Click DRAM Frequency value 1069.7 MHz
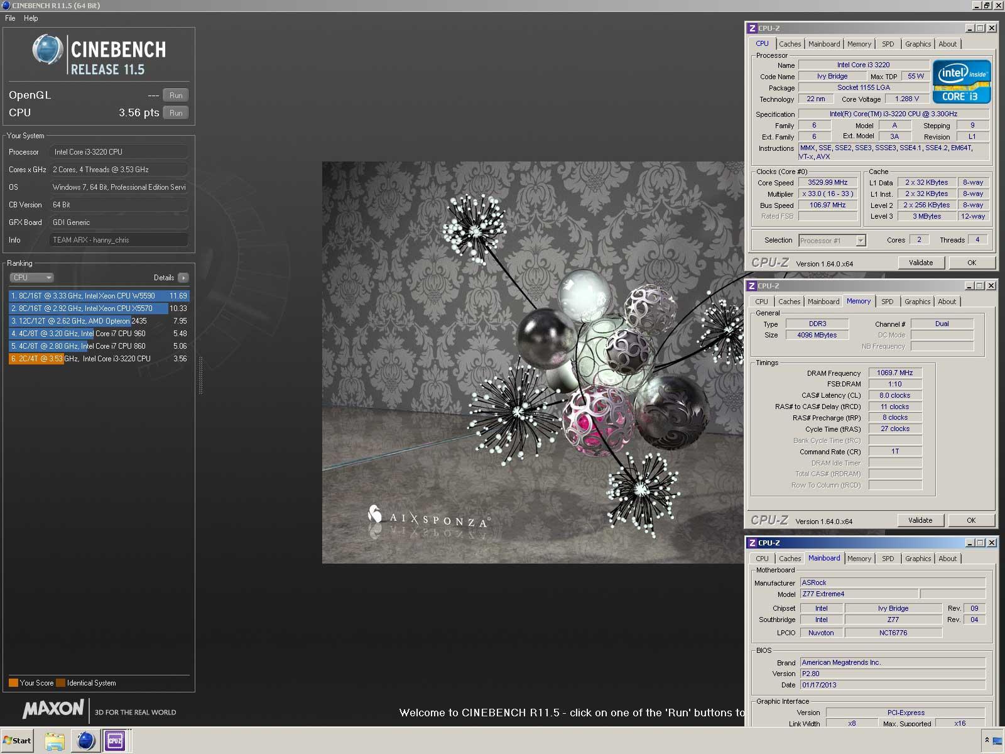The width and height of the screenshot is (1005, 754). coord(895,373)
